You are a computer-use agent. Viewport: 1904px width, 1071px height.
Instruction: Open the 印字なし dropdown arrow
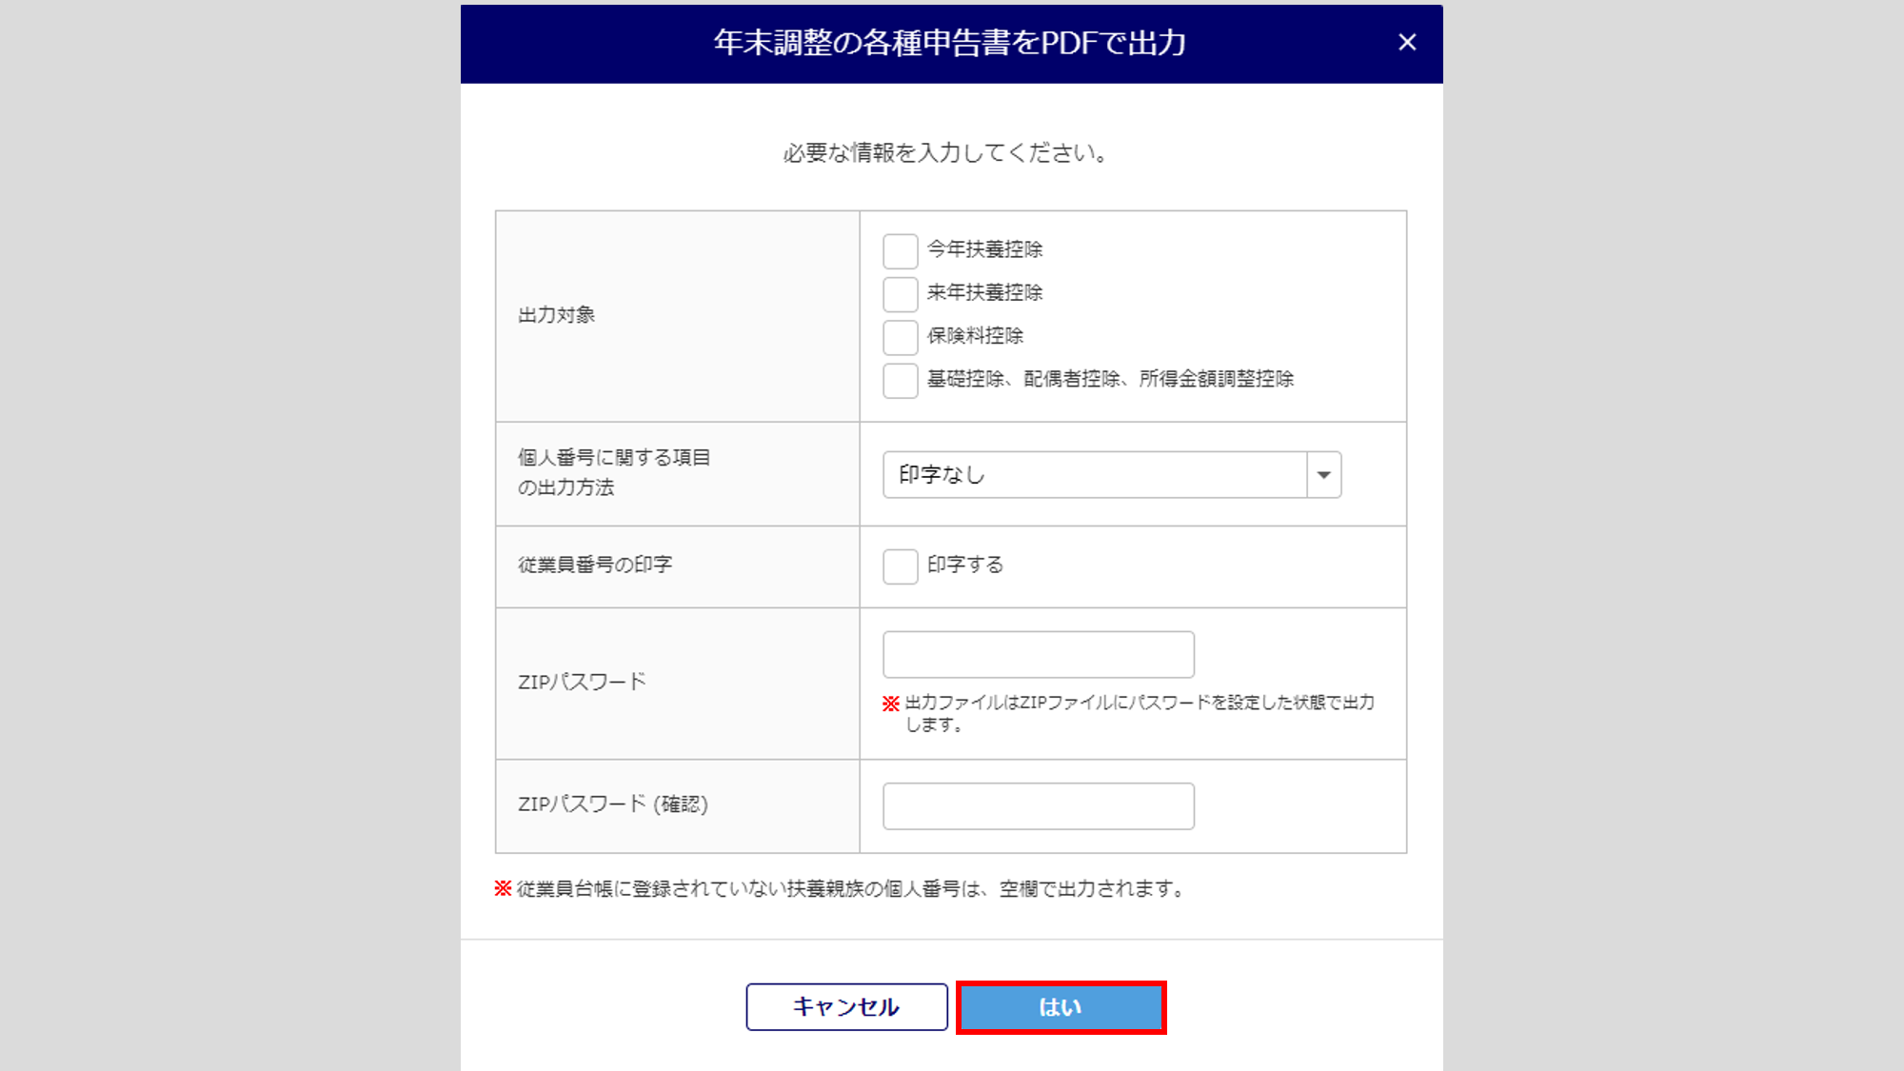pos(1323,475)
